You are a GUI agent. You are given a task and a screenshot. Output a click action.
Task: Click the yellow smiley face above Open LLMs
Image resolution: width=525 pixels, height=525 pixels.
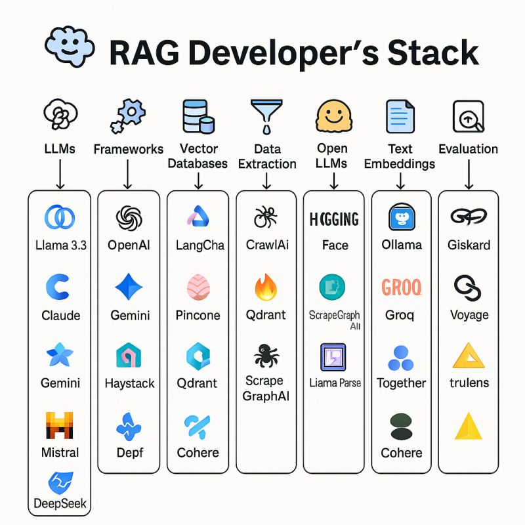[333, 116]
